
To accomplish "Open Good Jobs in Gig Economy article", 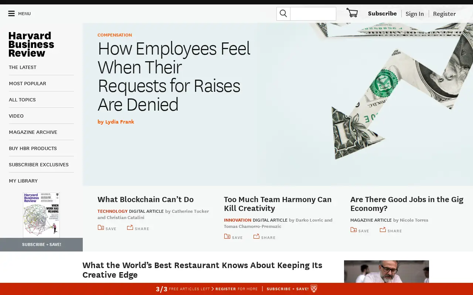I will [407, 204].
